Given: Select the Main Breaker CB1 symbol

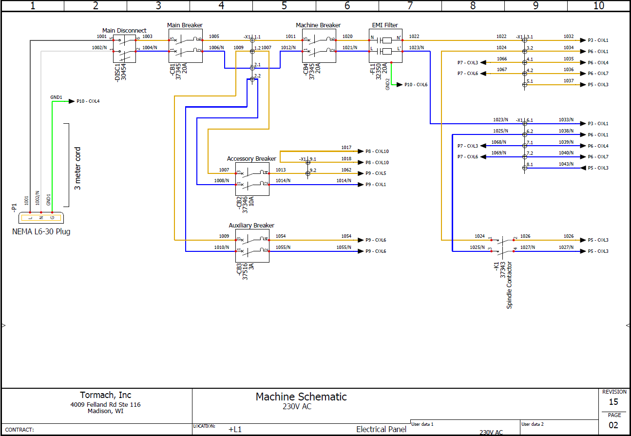Looking at the screenshot, I should [186, 45].
